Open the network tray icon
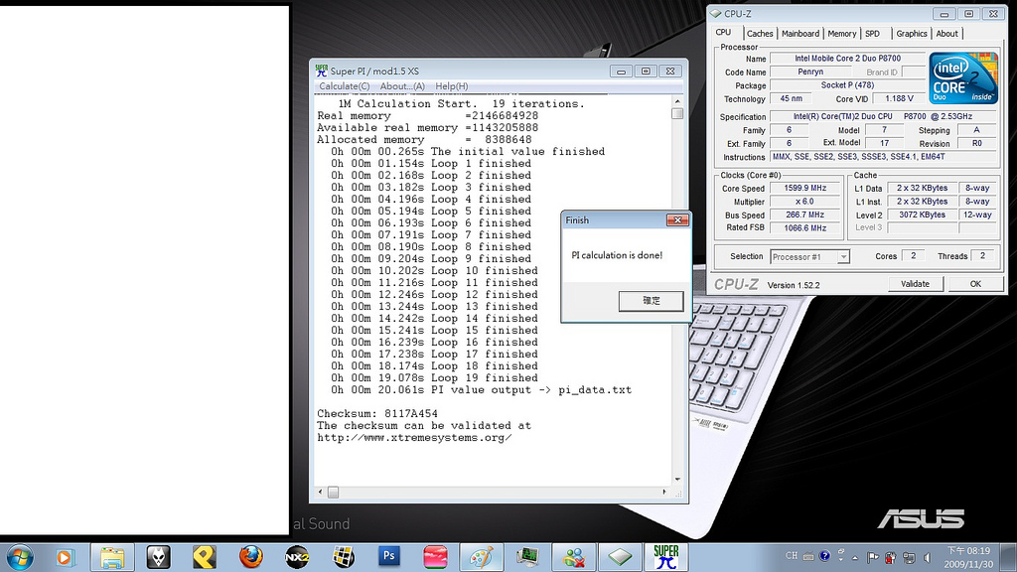 909,557
